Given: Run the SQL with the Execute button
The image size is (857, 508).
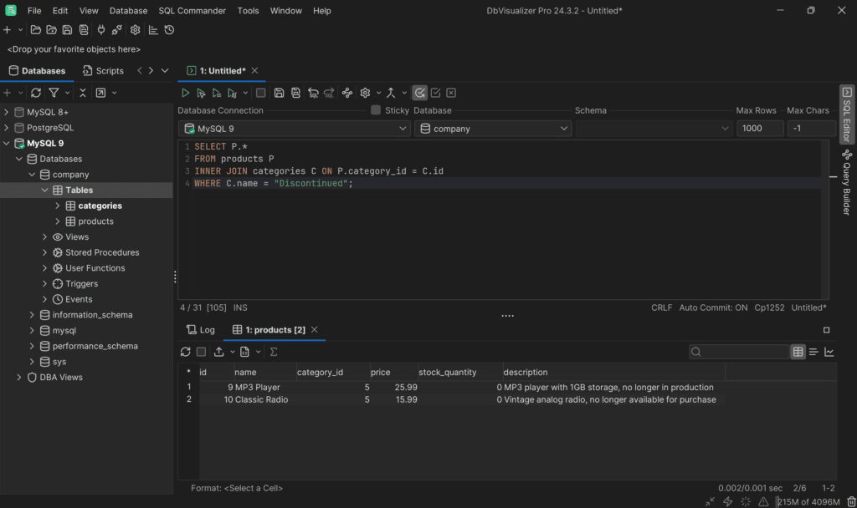Looking at the screenshot, I should click(x=185, y=93).
